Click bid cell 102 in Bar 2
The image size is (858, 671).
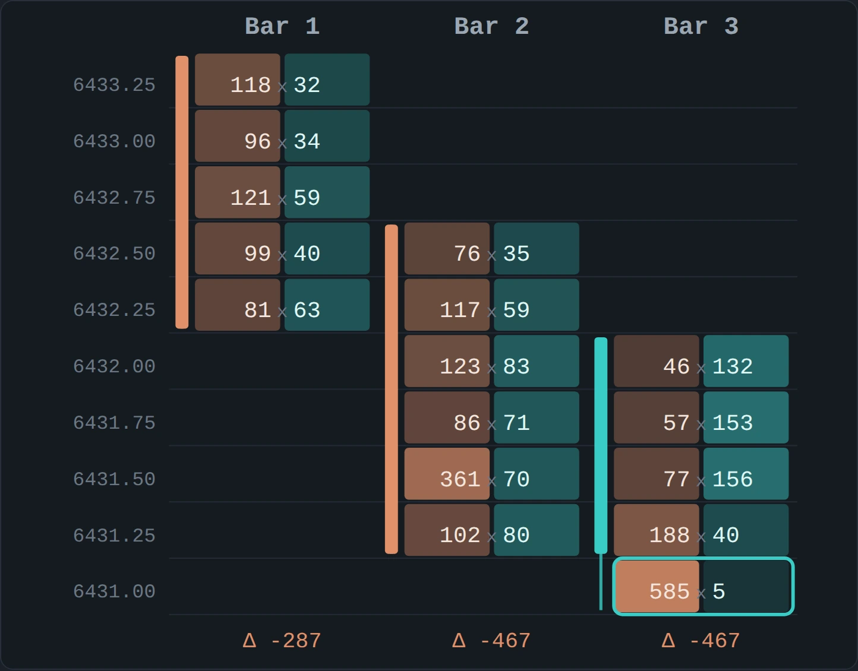click(447, 530)
